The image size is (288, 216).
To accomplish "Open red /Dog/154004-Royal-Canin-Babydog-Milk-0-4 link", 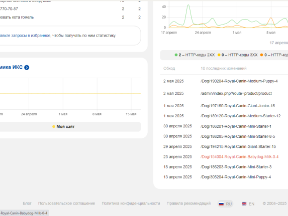I will [239, 157].
